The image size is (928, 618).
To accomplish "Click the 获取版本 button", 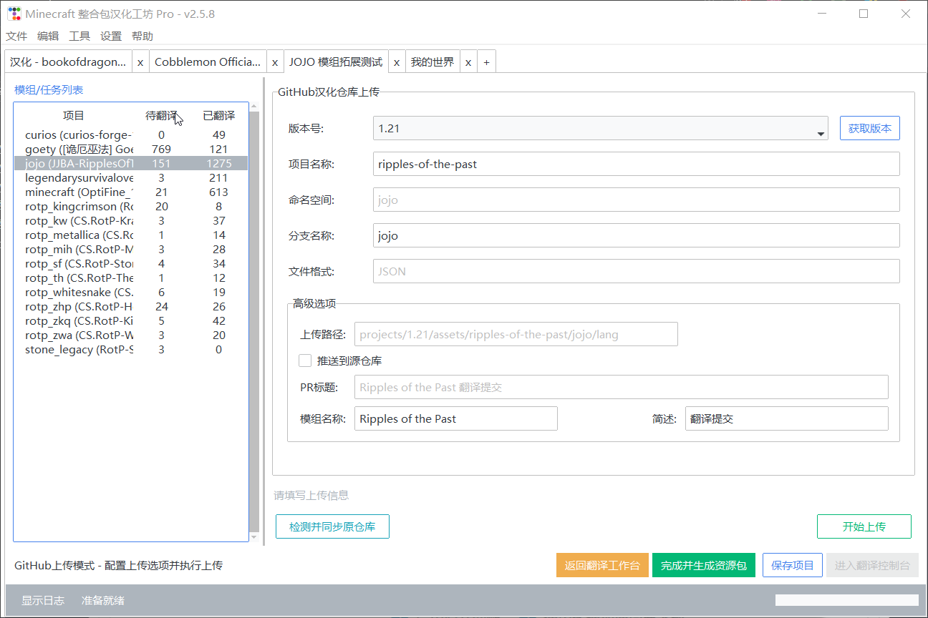I will pos(869,129).
